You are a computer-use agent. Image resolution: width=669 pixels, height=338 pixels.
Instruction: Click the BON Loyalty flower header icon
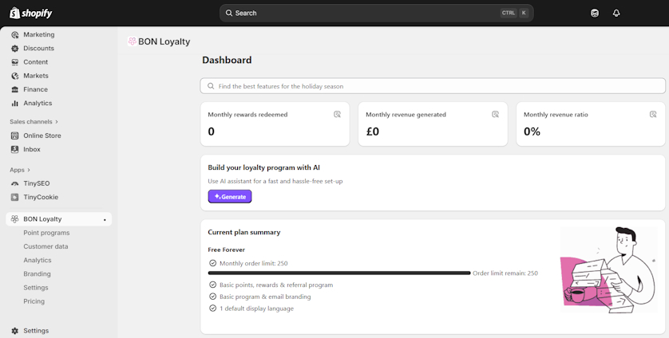coord(133,41)
